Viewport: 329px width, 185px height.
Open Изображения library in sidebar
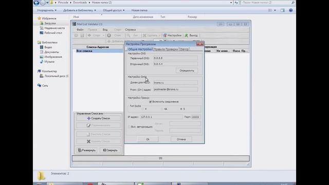point(53,57)
